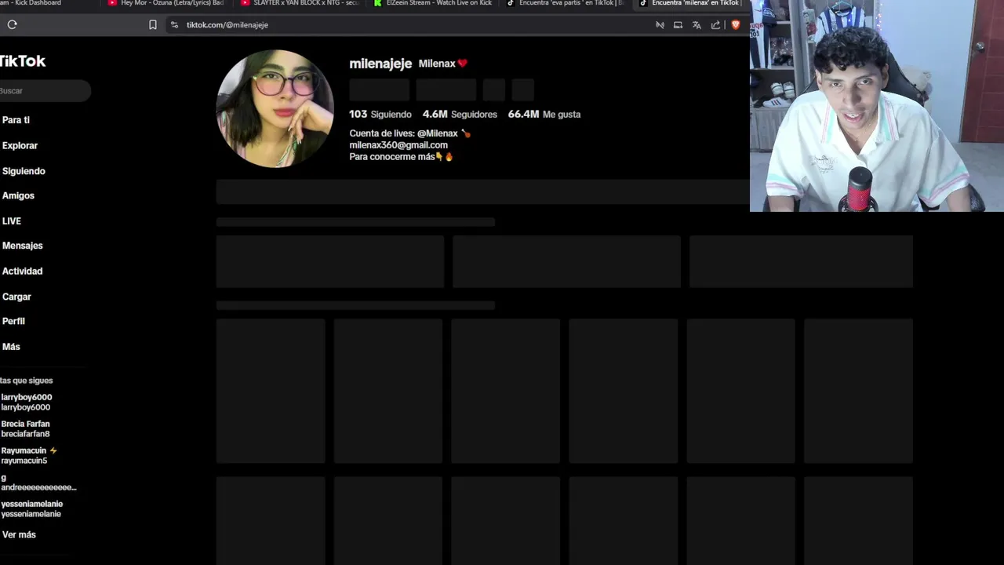1004x565 pixels.
Task: Switch to ElZeein Stream Kick tab
Action: pos(433,3)
